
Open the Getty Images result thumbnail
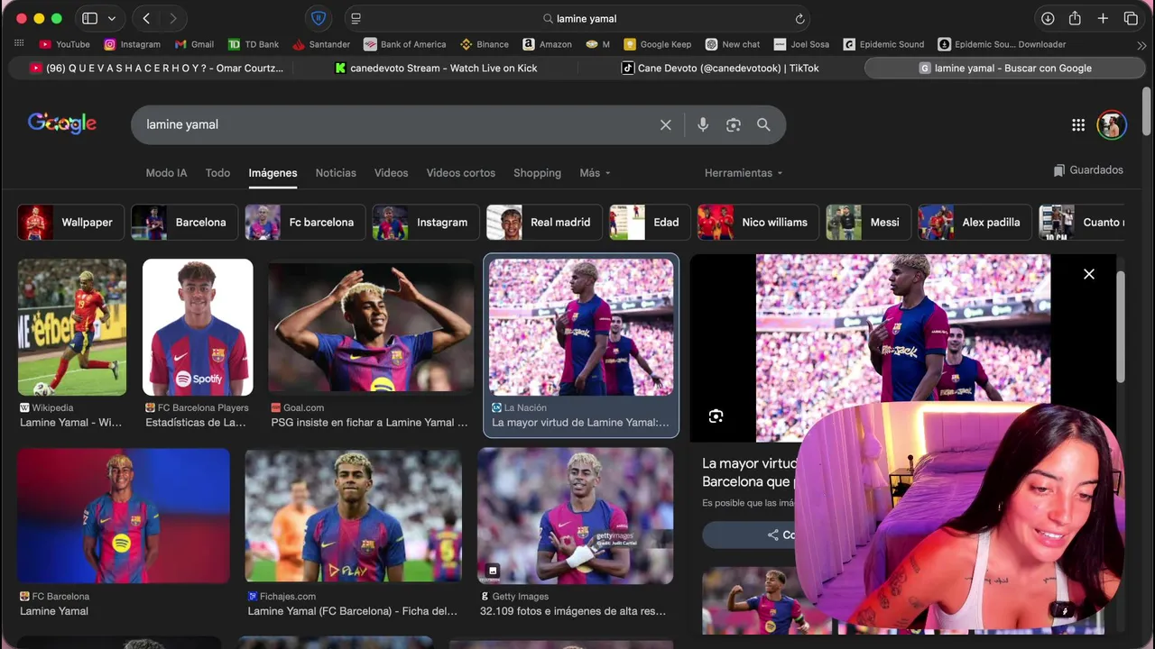[x=575, y=516]
